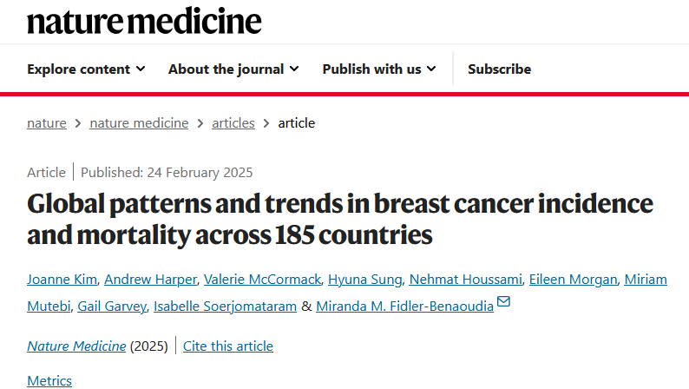Open the Metrics link

coord(49,380)
